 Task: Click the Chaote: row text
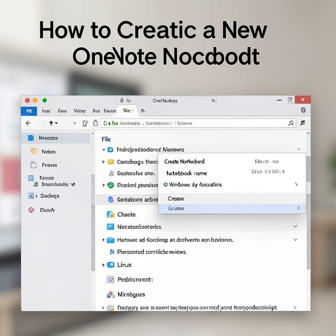tap(127, 215)
